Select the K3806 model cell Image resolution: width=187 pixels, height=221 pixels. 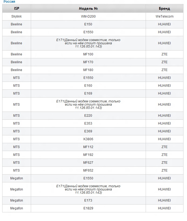(88, 139)
